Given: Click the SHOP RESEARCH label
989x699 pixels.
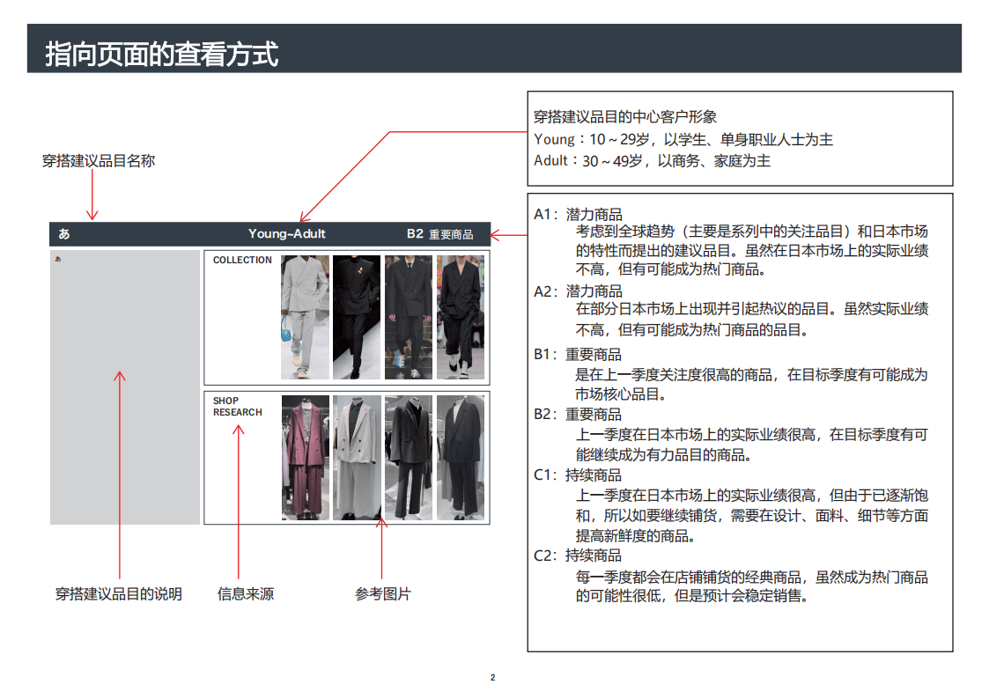Looking at the screenshot, I should (x=237, y=407).
